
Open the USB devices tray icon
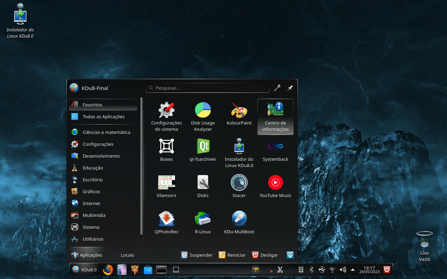(322, 270)
